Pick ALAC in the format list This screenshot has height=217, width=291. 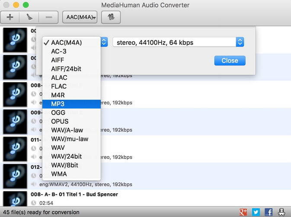[x=71, y=77]
